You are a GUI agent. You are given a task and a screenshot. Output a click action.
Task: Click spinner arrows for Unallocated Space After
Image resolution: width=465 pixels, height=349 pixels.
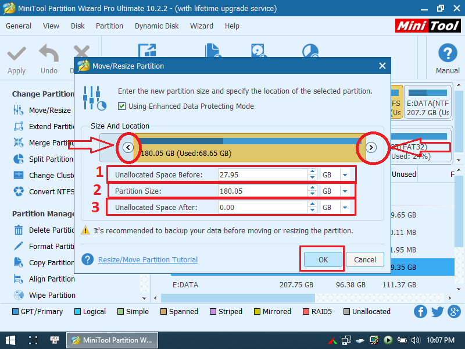coord(312,208)
